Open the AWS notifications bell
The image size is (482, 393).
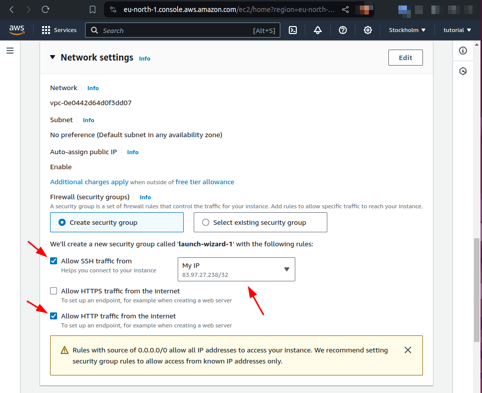[318, 30]
